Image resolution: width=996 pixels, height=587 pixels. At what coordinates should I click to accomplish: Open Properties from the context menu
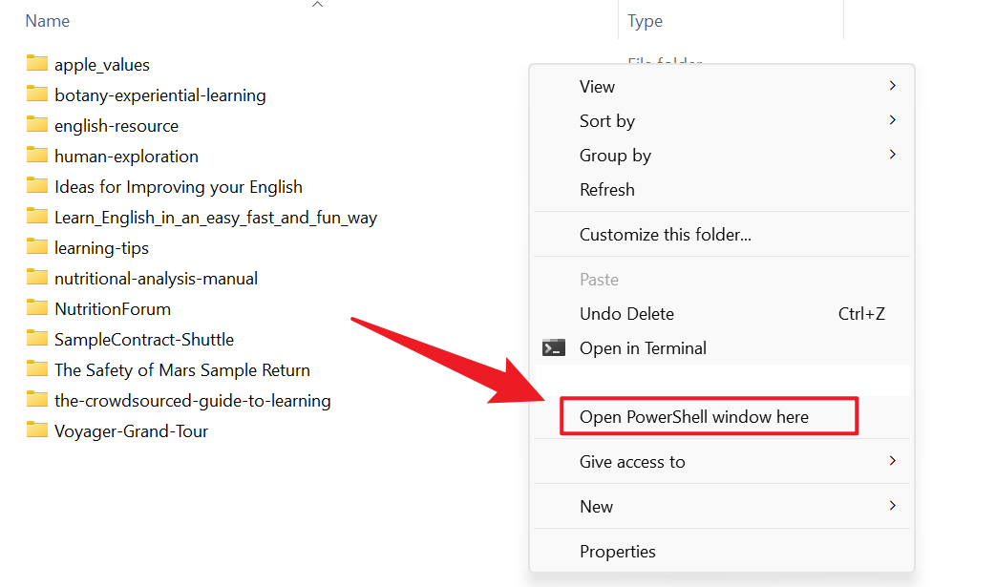(618, 552)
